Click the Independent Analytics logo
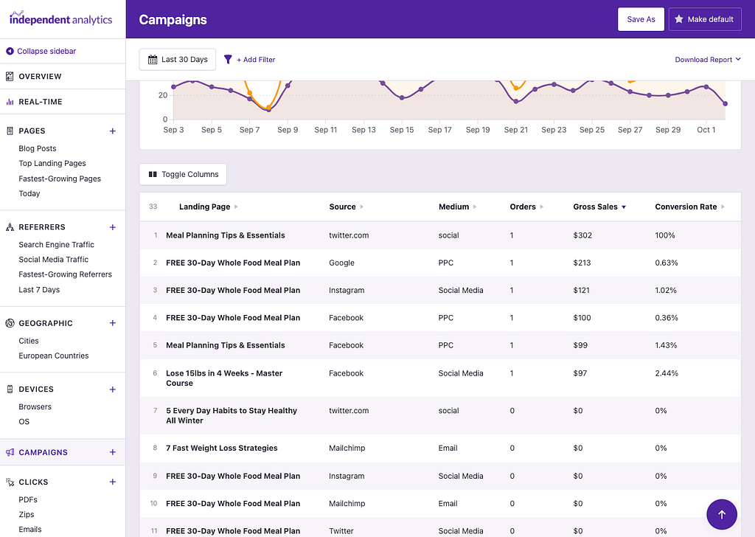 (60, 18)
